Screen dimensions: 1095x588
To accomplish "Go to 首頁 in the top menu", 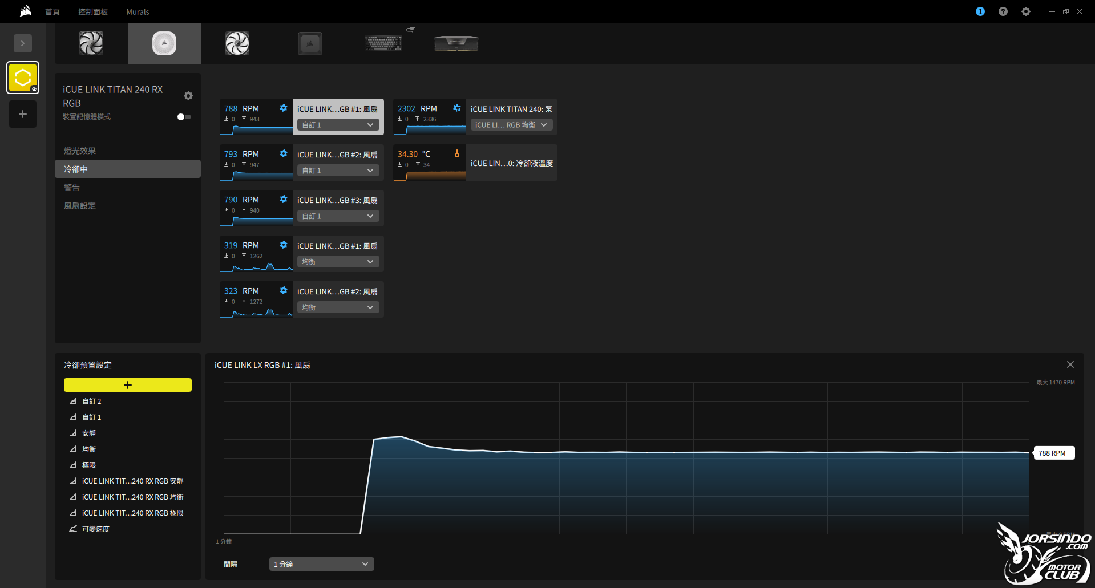I will pyautogui.click(x=52, y=12).
